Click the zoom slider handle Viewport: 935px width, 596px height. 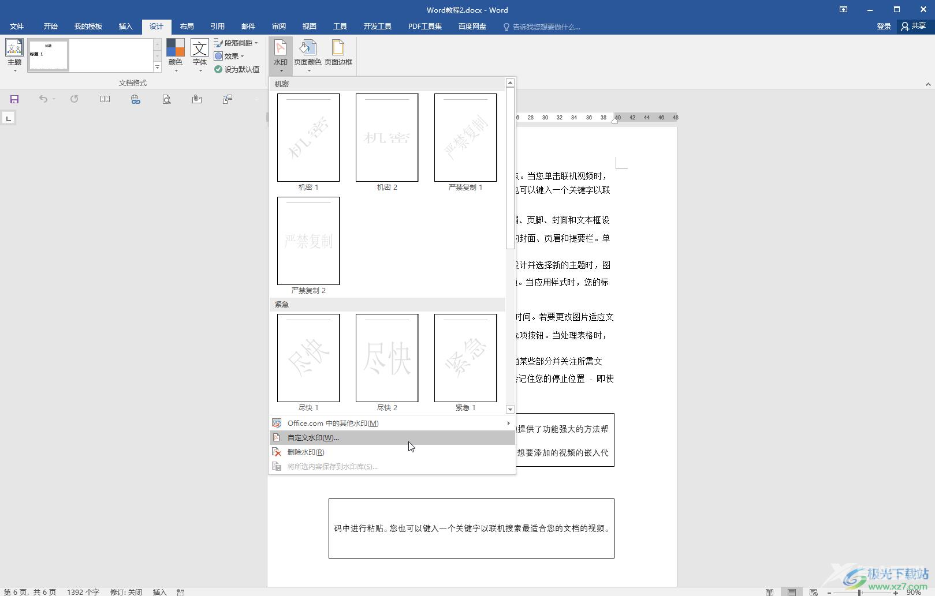coord(859,593)
